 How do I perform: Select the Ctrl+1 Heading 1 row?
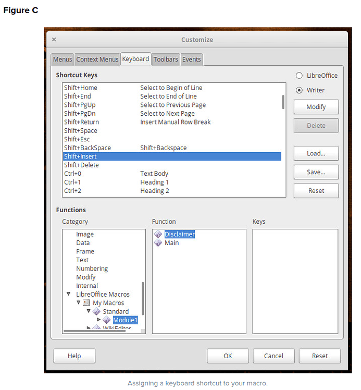coord(172,182)
